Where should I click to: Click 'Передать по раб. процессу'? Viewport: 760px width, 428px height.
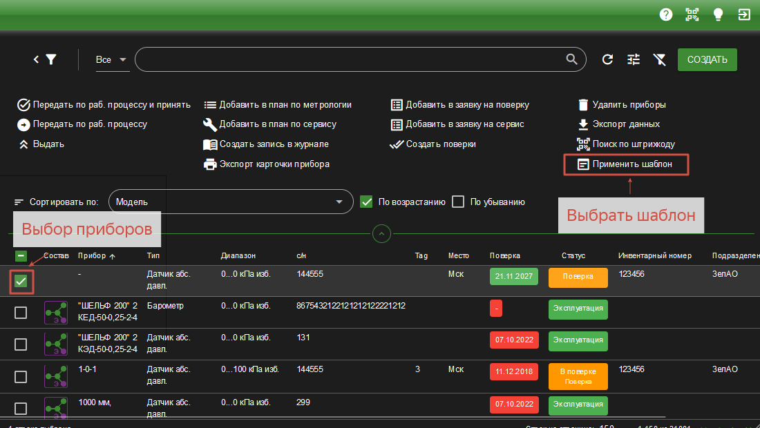click(x=82, y=124)
